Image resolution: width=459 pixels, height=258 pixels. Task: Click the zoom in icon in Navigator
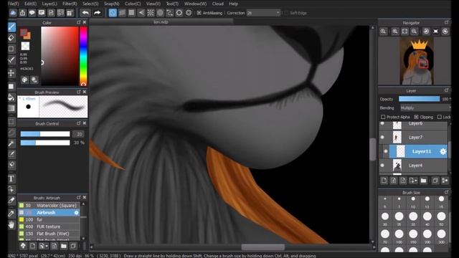pos(395,32)
